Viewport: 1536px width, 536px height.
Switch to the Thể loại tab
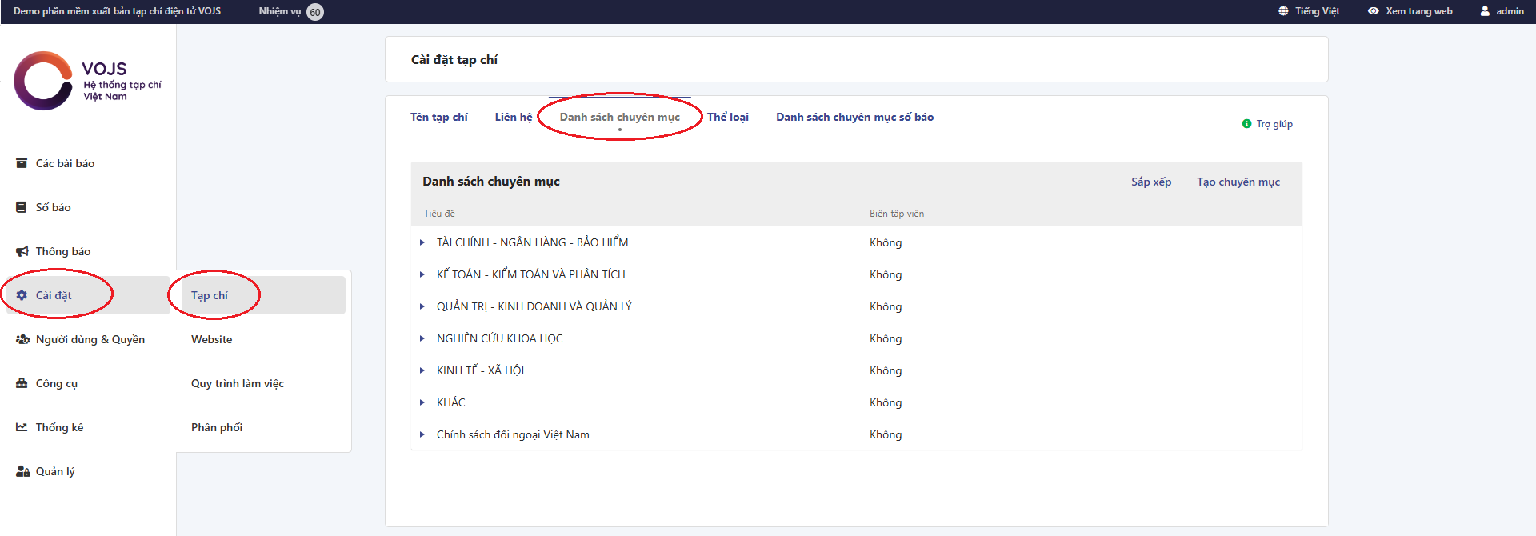click(x=727, y=117)
